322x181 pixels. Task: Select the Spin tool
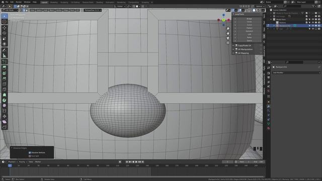(5, 100)
